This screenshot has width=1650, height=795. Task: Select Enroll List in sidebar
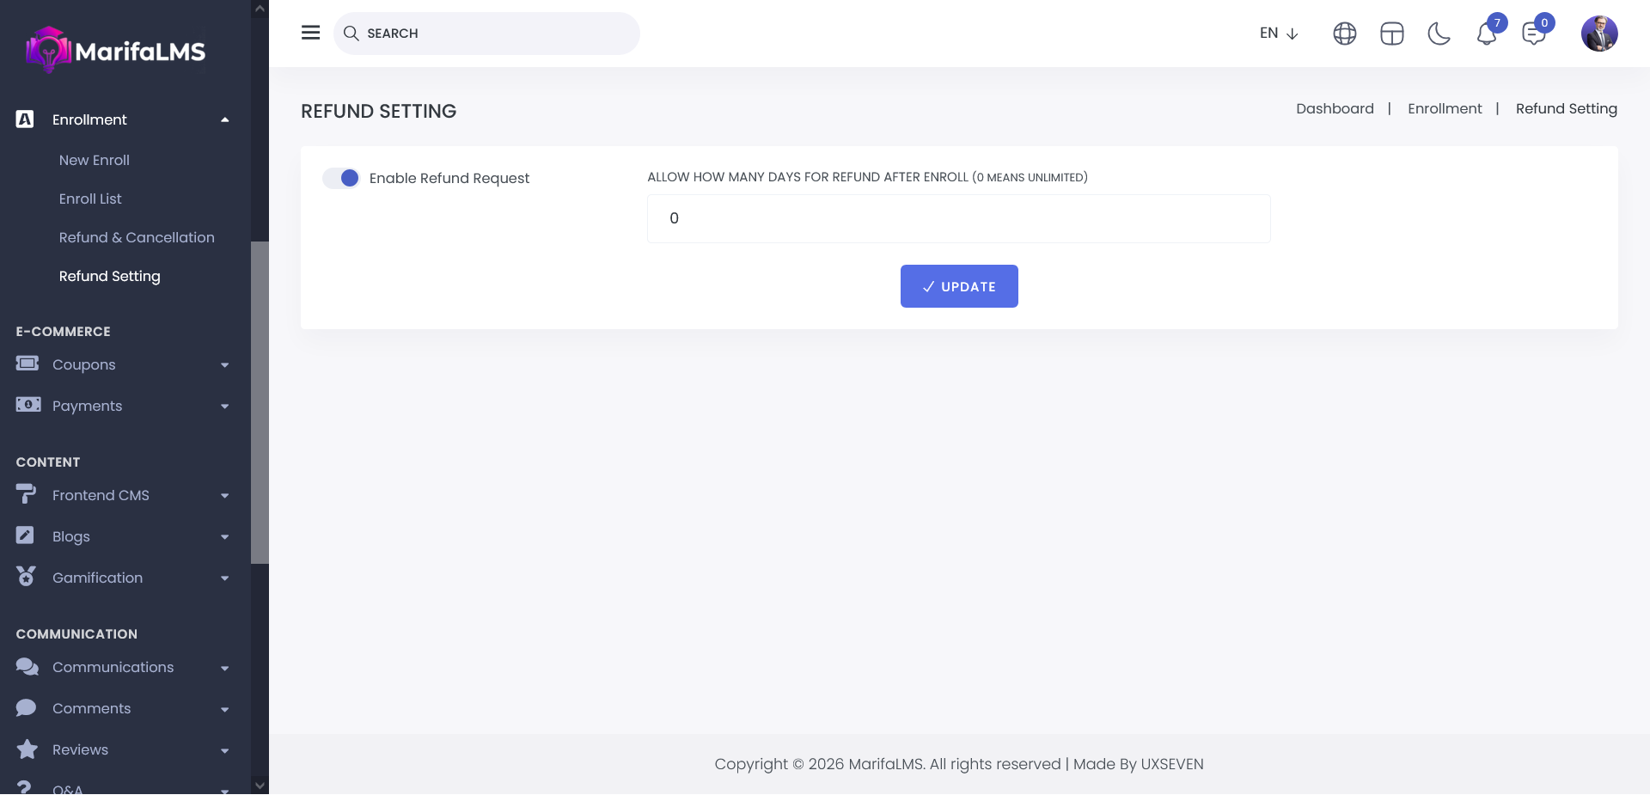[x=90, y=199]
